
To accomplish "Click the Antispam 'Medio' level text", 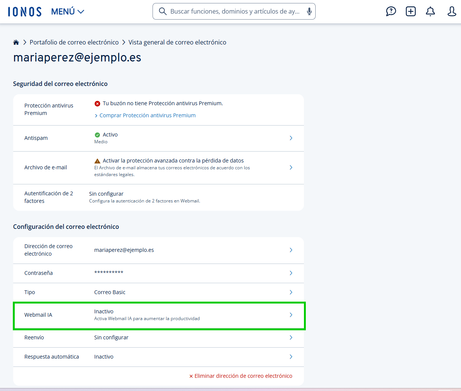I will point(101,142).
